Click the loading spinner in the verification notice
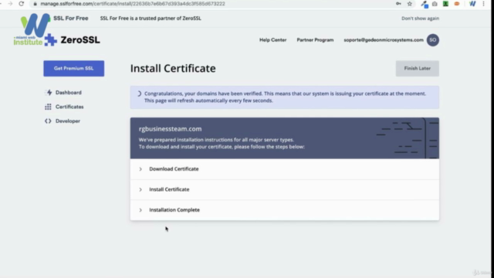494x278 pixels. pyautogui.click(x=139, y=93)
